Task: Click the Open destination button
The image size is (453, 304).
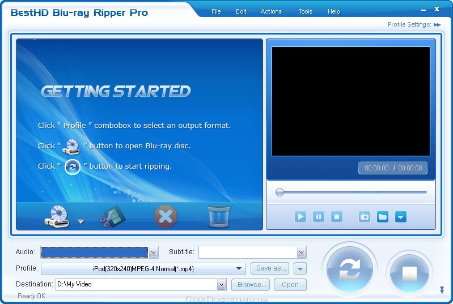Action: pyautogui.click(x=290, y=285)
